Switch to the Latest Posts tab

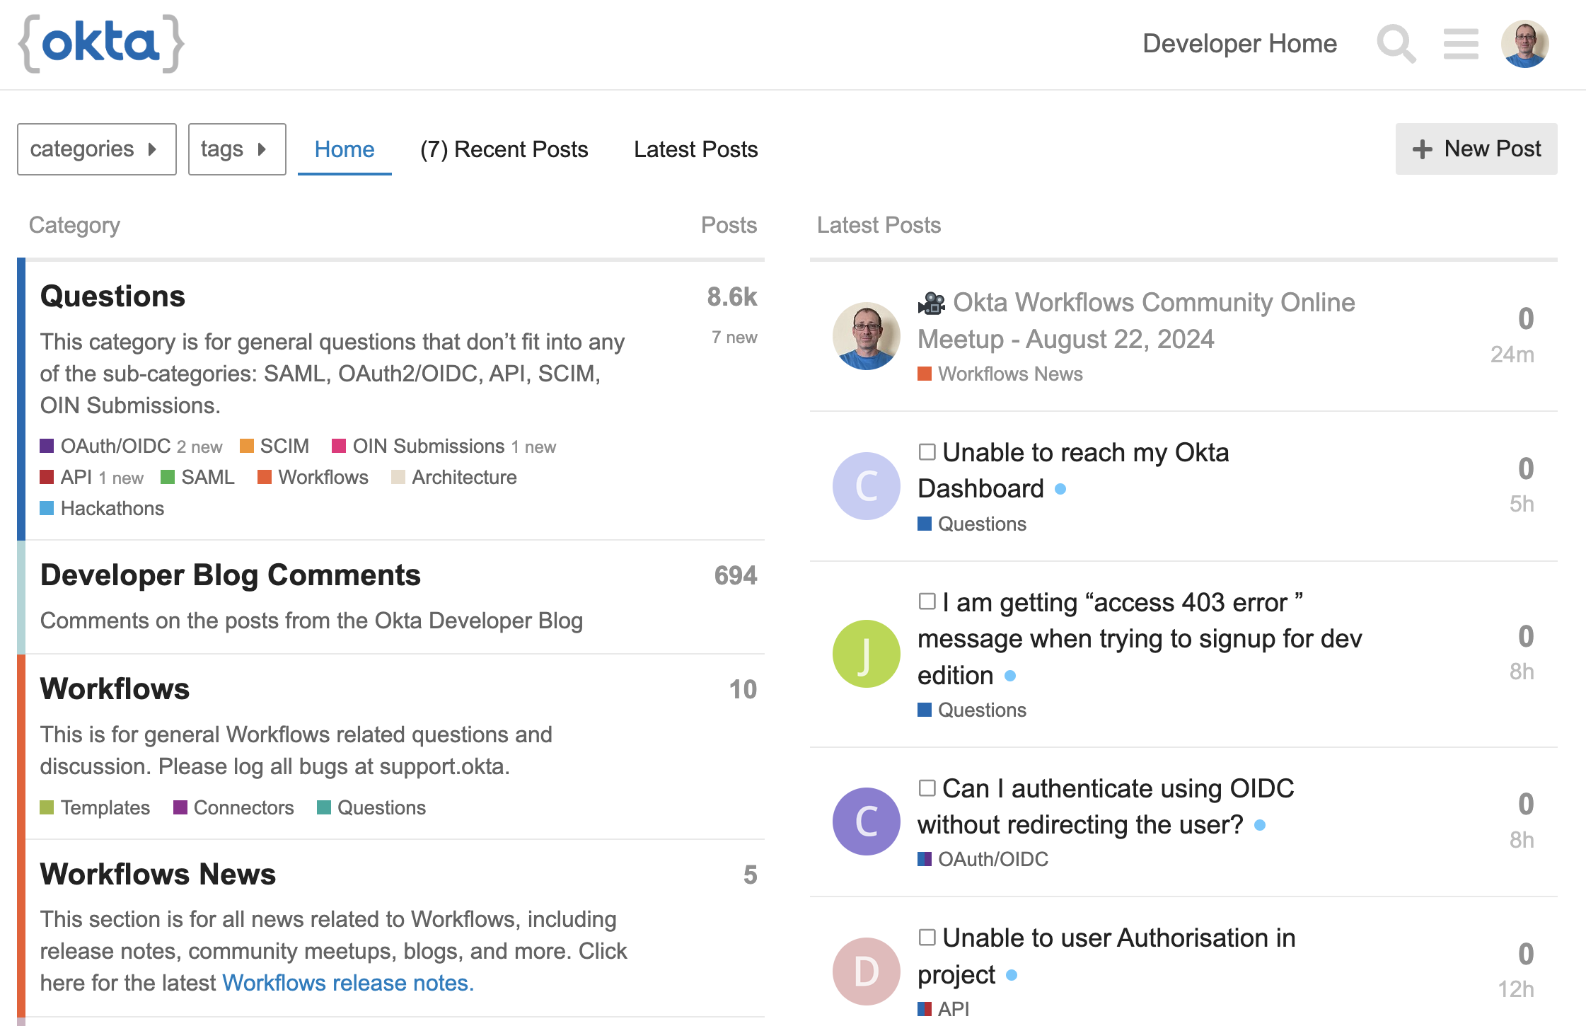point(695,149)
